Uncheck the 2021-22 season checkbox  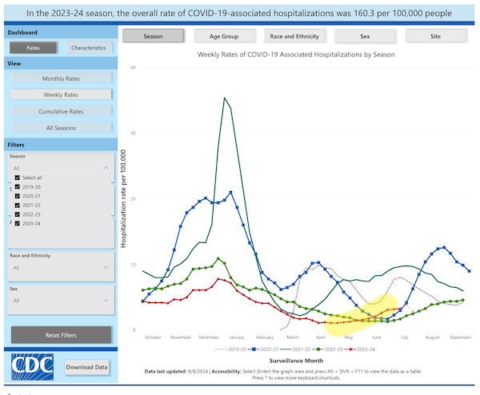(x=18, y=205)
